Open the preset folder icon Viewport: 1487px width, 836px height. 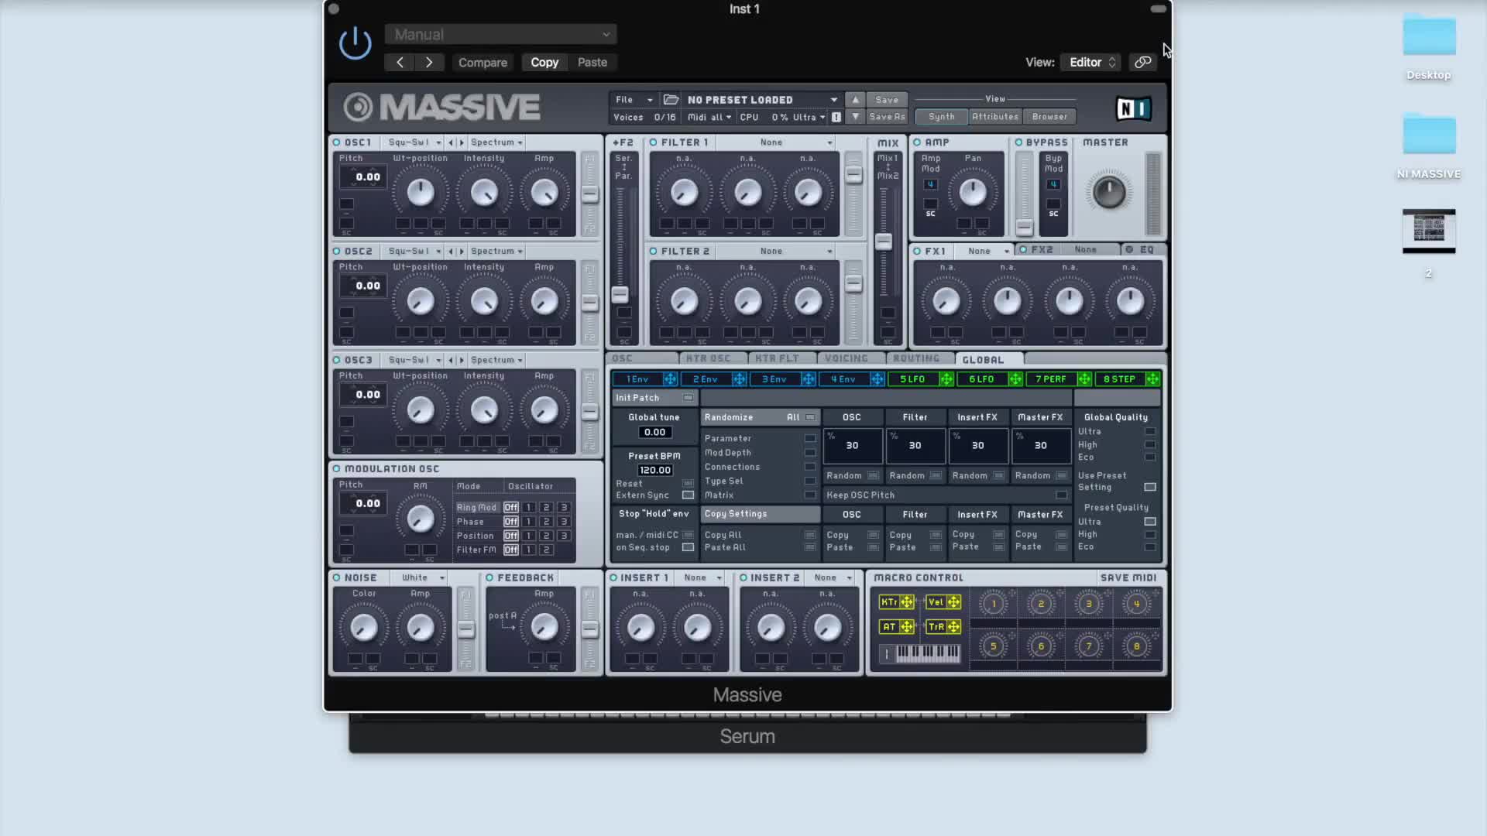click(671, 100)
